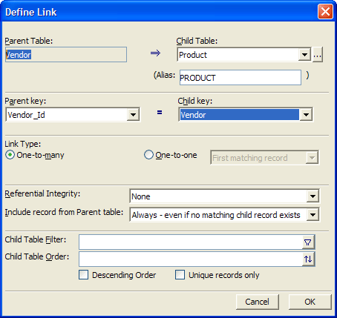Click the Parent Table Vendor field
Viewport: 337px width, 318px height.
click(66, 55)
